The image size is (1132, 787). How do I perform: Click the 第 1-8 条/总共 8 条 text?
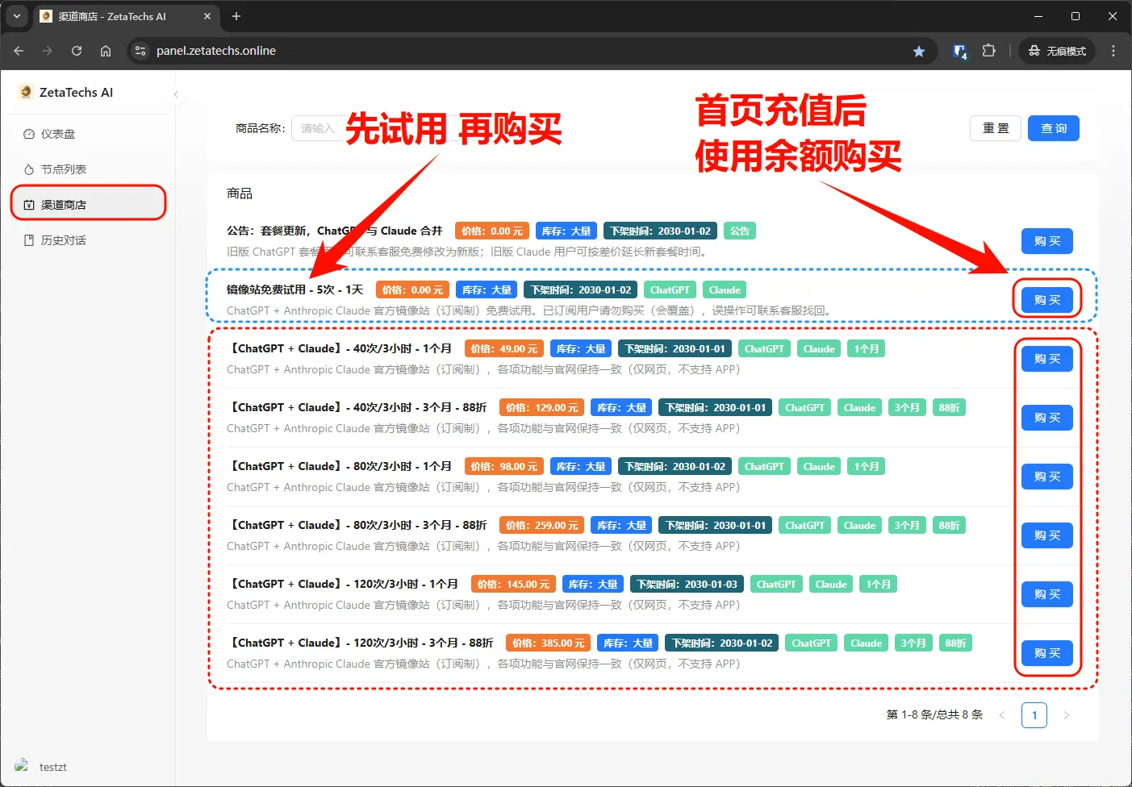tap(934, 714)
